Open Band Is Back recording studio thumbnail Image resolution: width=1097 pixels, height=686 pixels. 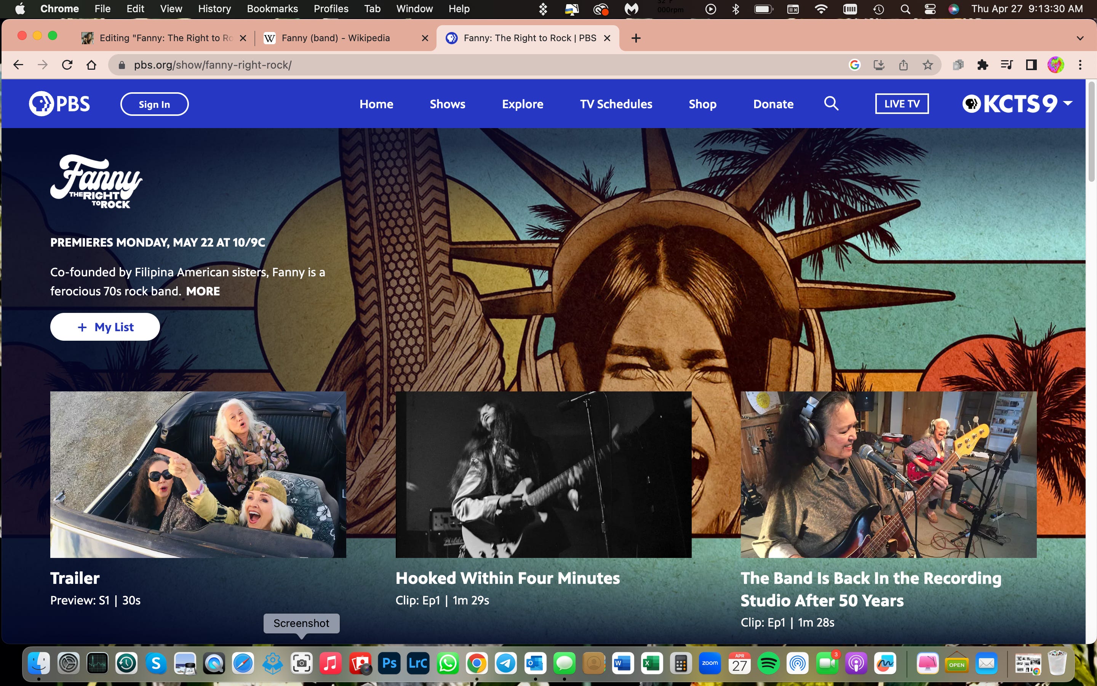(889, 474)
